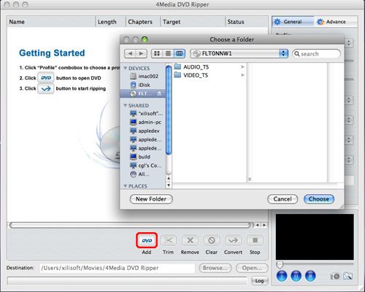Switch folder dialog to column view
This screenshot has height=292, width=365.
pos(180,53)
